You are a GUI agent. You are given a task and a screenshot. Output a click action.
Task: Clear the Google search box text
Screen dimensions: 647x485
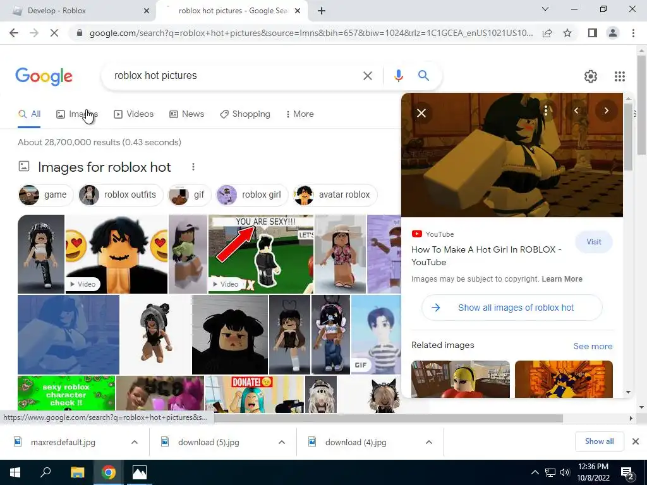coord(367,76)
